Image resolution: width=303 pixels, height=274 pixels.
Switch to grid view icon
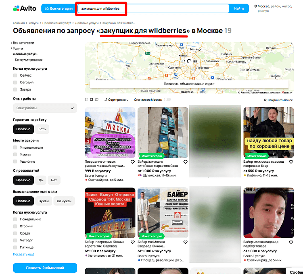coord(92,100)
